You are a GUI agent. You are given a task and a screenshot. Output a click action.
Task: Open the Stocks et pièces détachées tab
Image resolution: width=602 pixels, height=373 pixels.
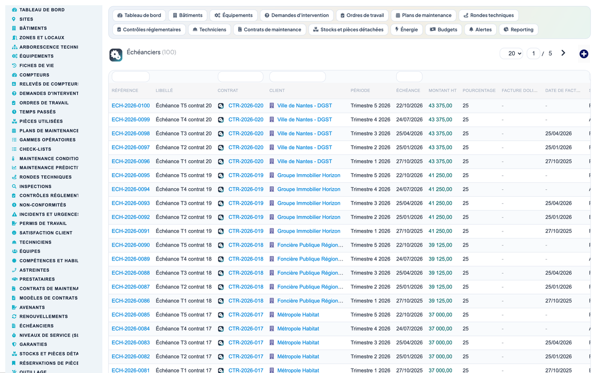coord(348,30)
